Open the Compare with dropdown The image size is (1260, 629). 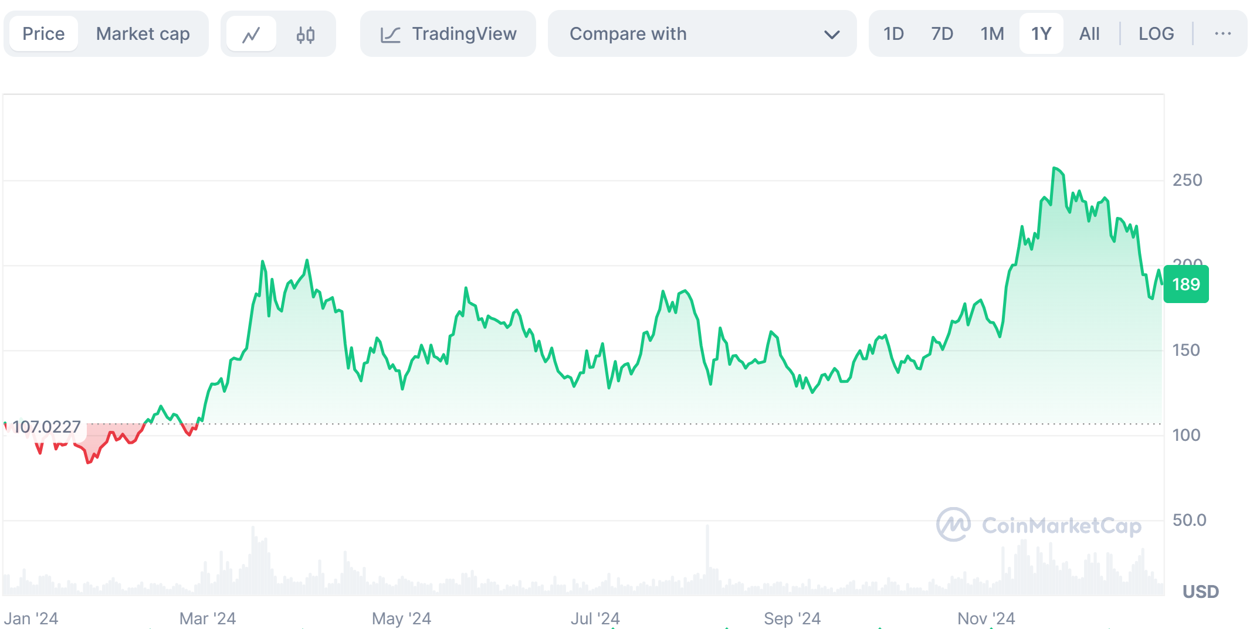pos(702,34)
